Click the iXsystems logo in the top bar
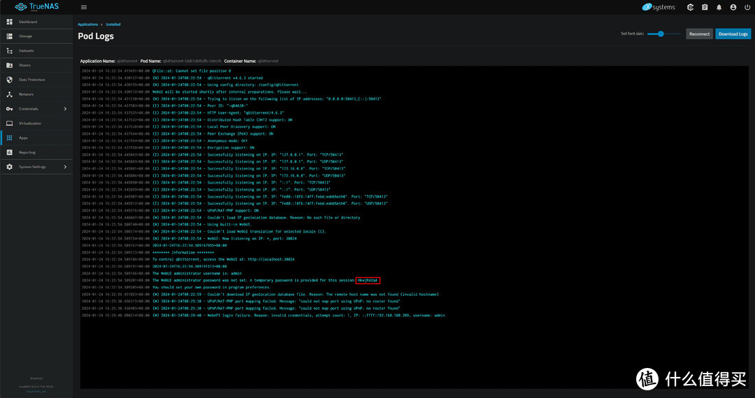 [659, 7]
